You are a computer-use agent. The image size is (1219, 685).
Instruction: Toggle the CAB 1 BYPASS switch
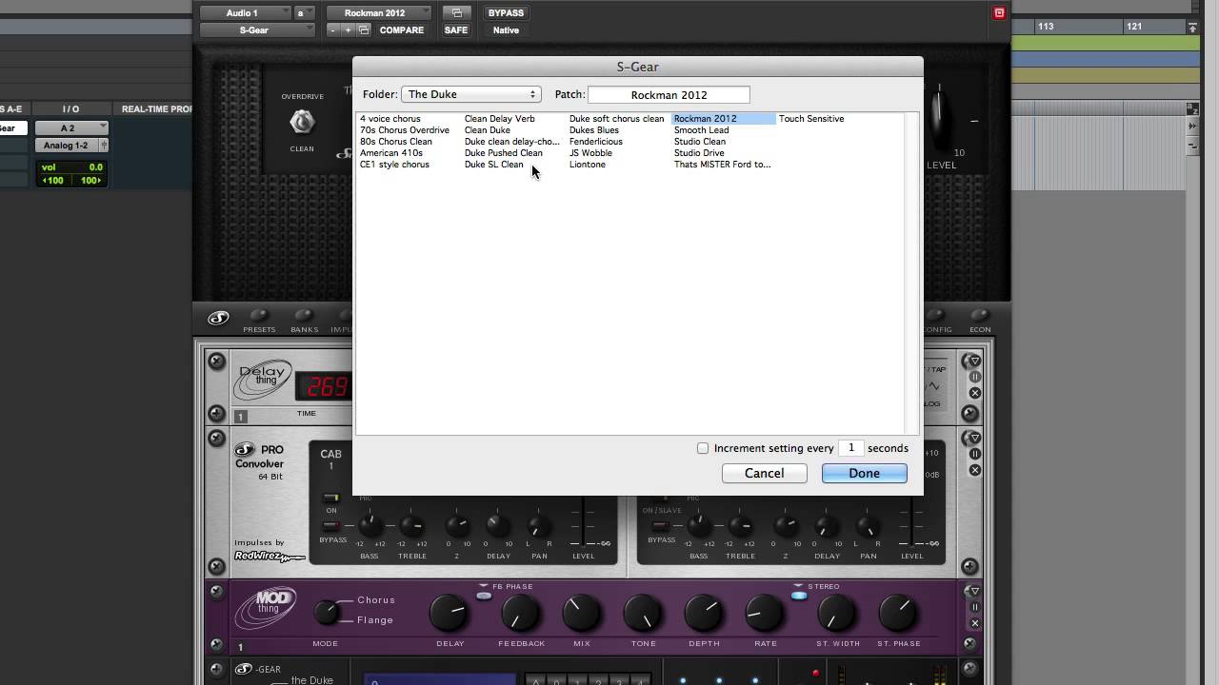330,525
